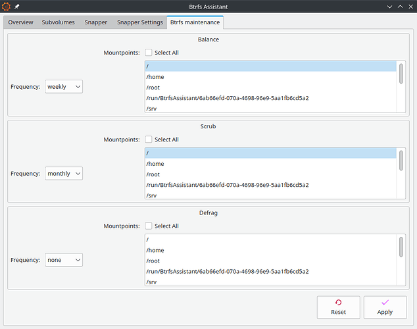Select /root mountpoint in Defrag list
This screenshot has width=417, height=329.
[271, 261]
